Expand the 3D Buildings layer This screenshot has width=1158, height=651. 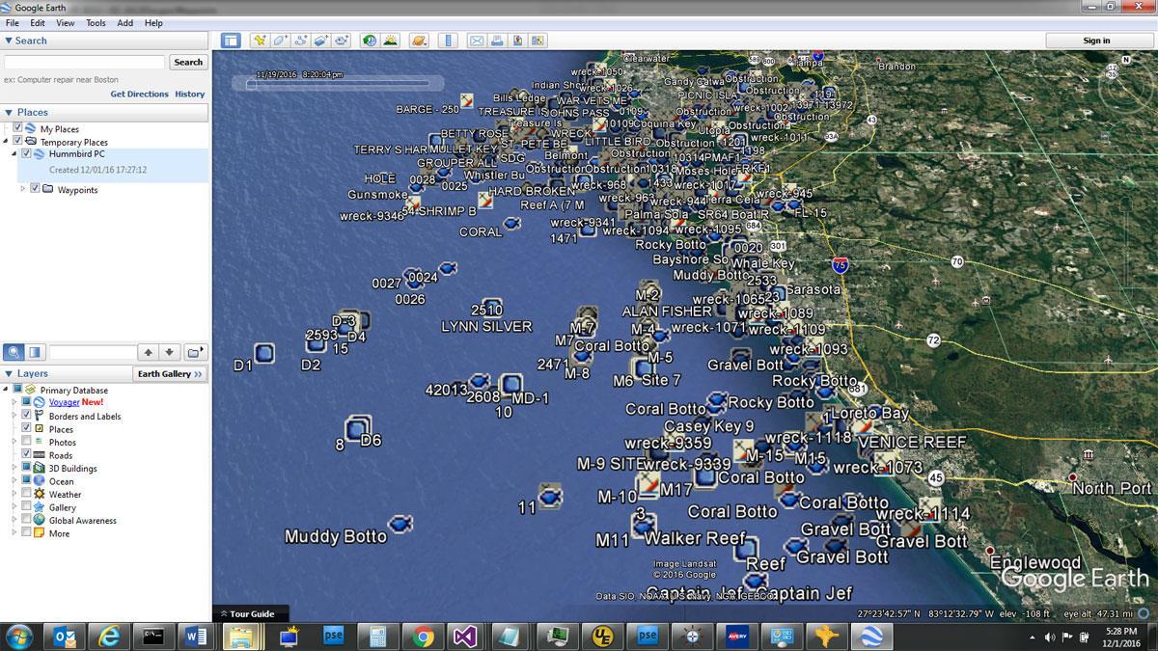(x=14, y=468)
